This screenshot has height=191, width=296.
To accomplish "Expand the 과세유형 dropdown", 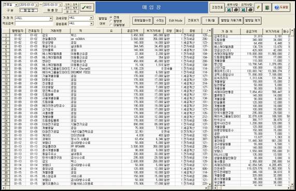I will pyautogui.click(x=91, y=18).
